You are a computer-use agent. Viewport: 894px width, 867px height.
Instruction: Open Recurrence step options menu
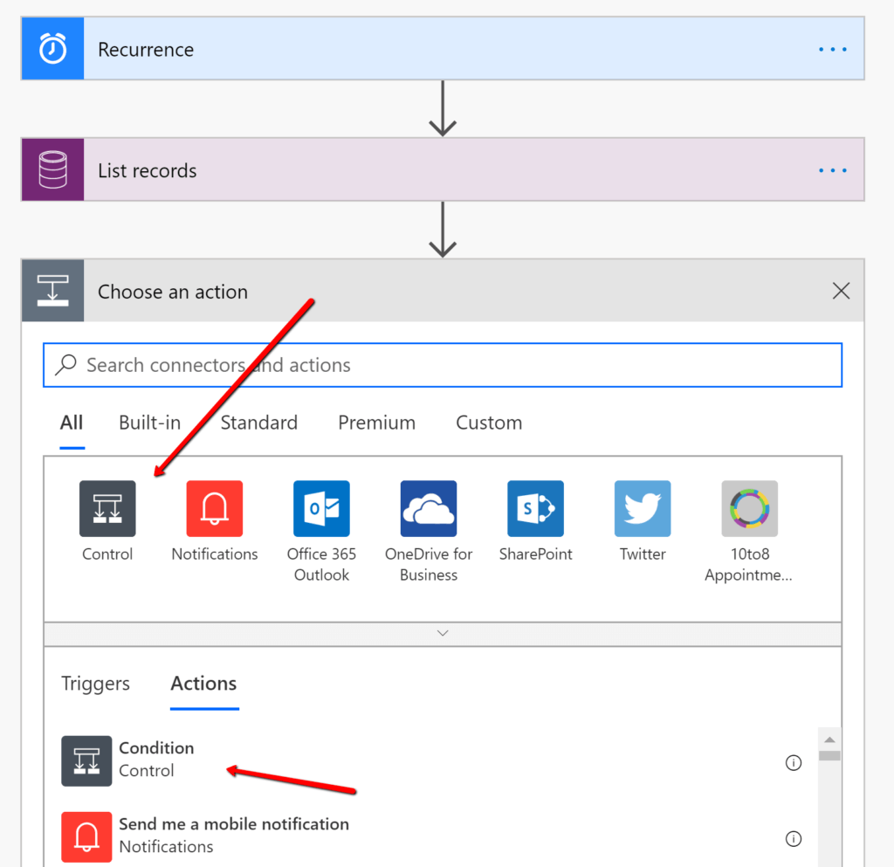click(832, 50)
